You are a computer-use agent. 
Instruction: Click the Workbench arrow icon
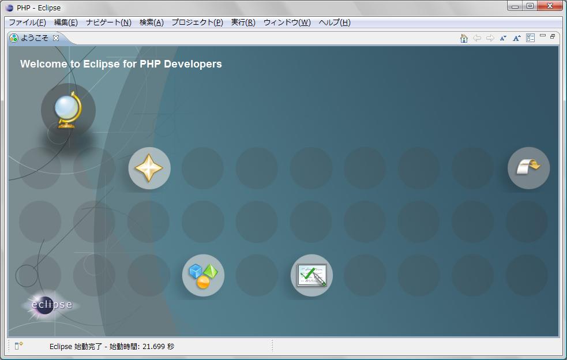(x=528, y=167)
